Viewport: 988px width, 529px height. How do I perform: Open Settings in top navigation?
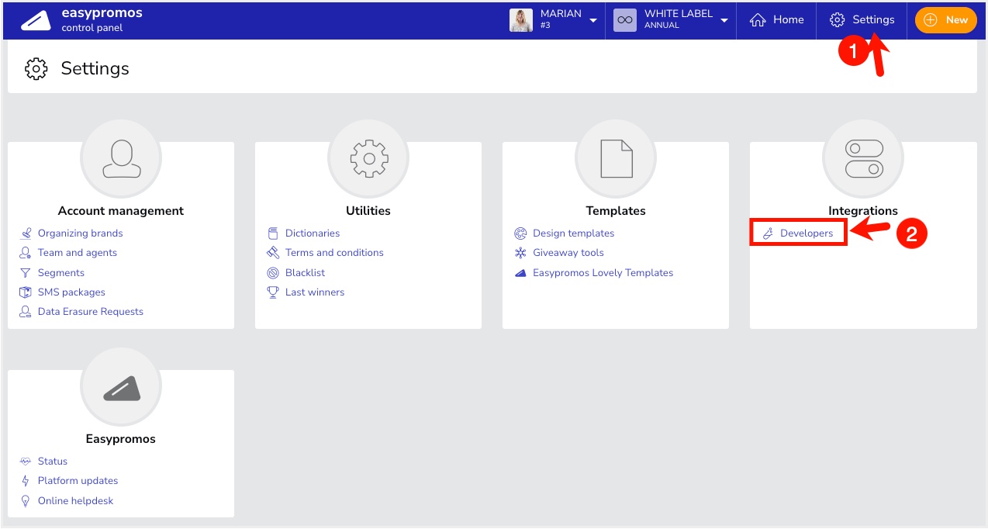[x=862, y=20]
